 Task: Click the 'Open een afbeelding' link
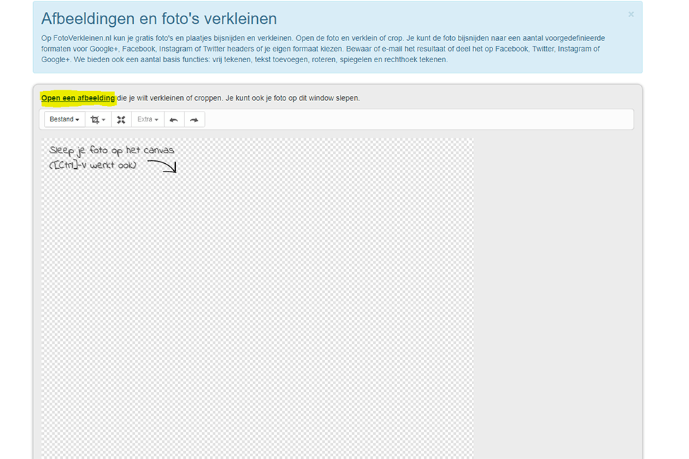[78, 98]
